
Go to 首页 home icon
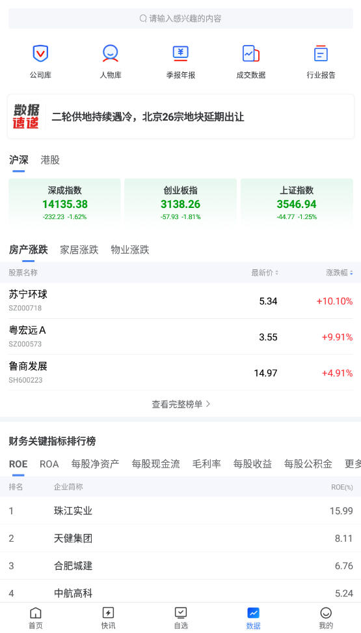click(36, 613)
